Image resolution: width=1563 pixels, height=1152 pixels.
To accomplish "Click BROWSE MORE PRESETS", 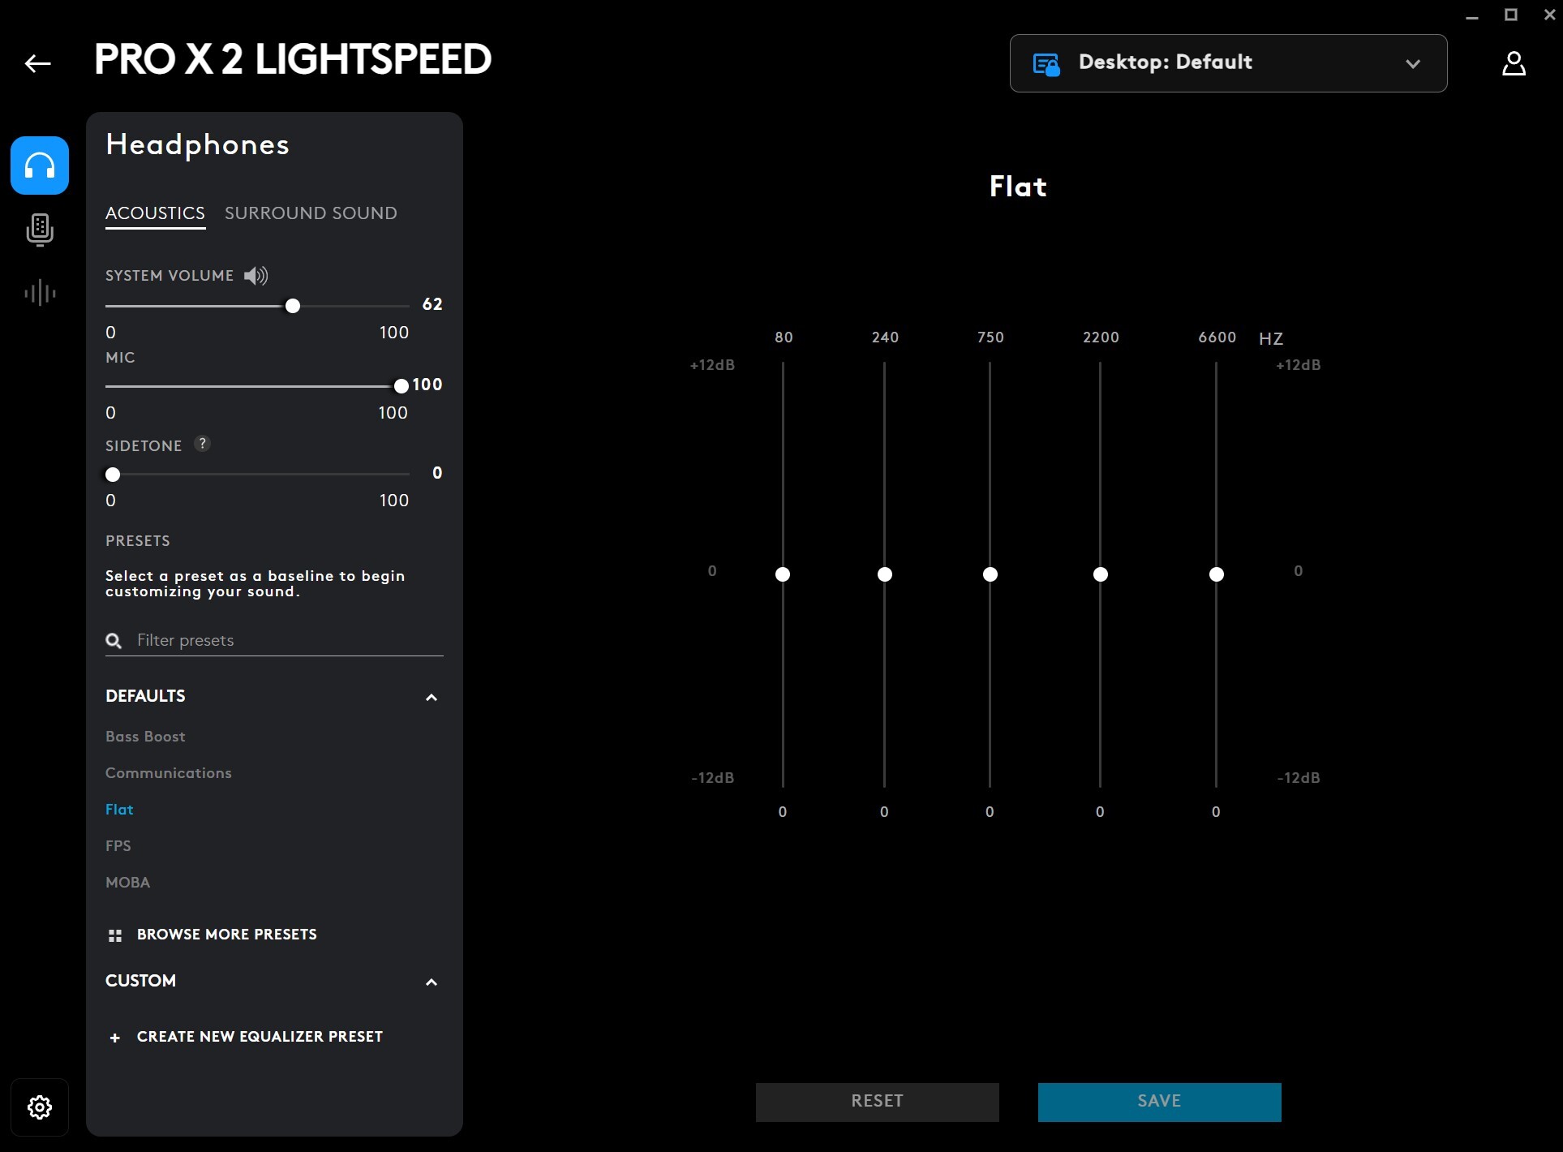I will 227,935.
